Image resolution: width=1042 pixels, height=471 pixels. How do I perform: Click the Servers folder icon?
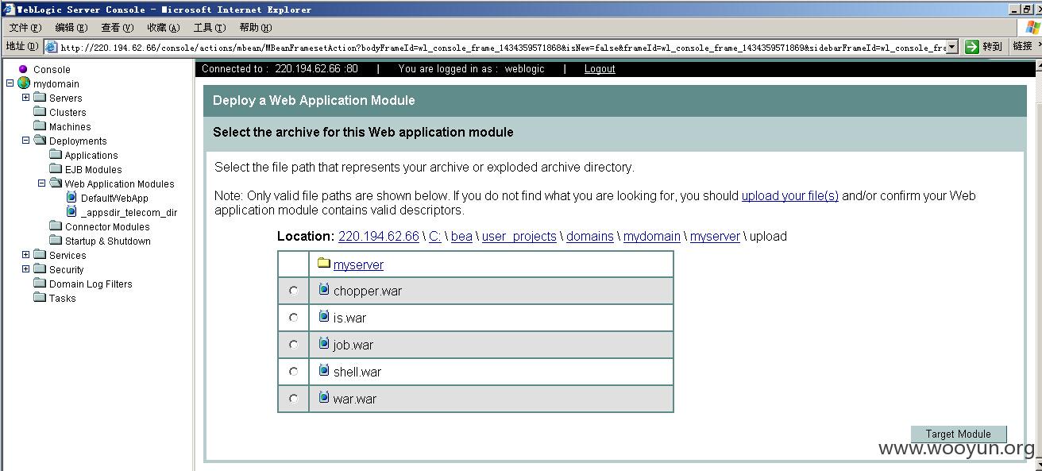[40, 98]
